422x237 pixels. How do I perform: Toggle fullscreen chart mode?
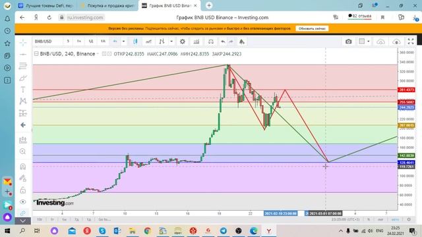(411, 41)
